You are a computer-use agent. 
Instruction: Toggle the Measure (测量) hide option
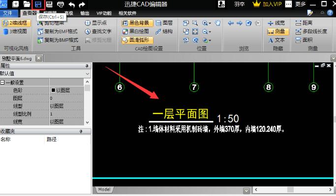coord(278,31)
